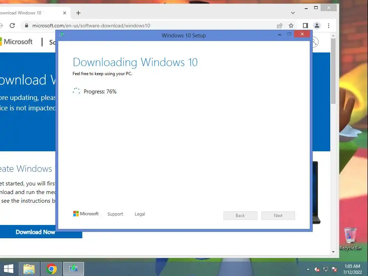Image resolution: width=368 pixels, height=276 pixels.
Task: Switch to Windows 10 Setup taskbar icon
Action: coord(74,269)
